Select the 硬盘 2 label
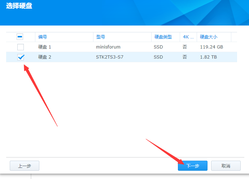 (45, 57)
